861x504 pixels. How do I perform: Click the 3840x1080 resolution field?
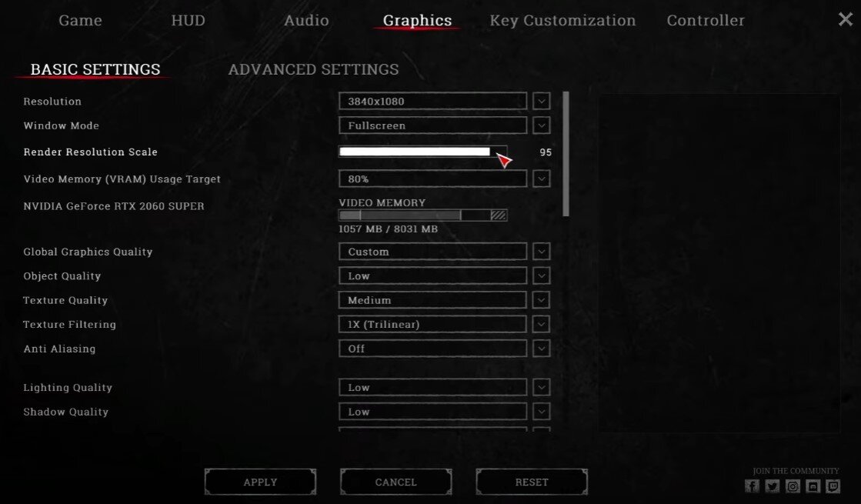coord(432,101)
